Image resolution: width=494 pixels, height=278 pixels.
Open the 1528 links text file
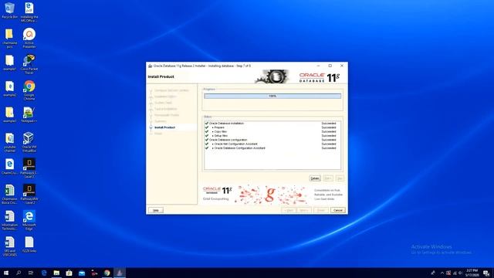(29, 245)
